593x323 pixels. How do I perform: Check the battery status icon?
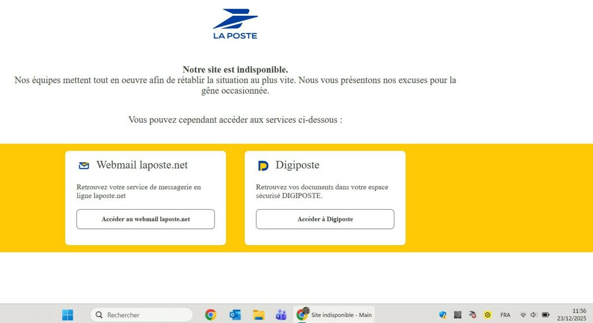(546, 315)
